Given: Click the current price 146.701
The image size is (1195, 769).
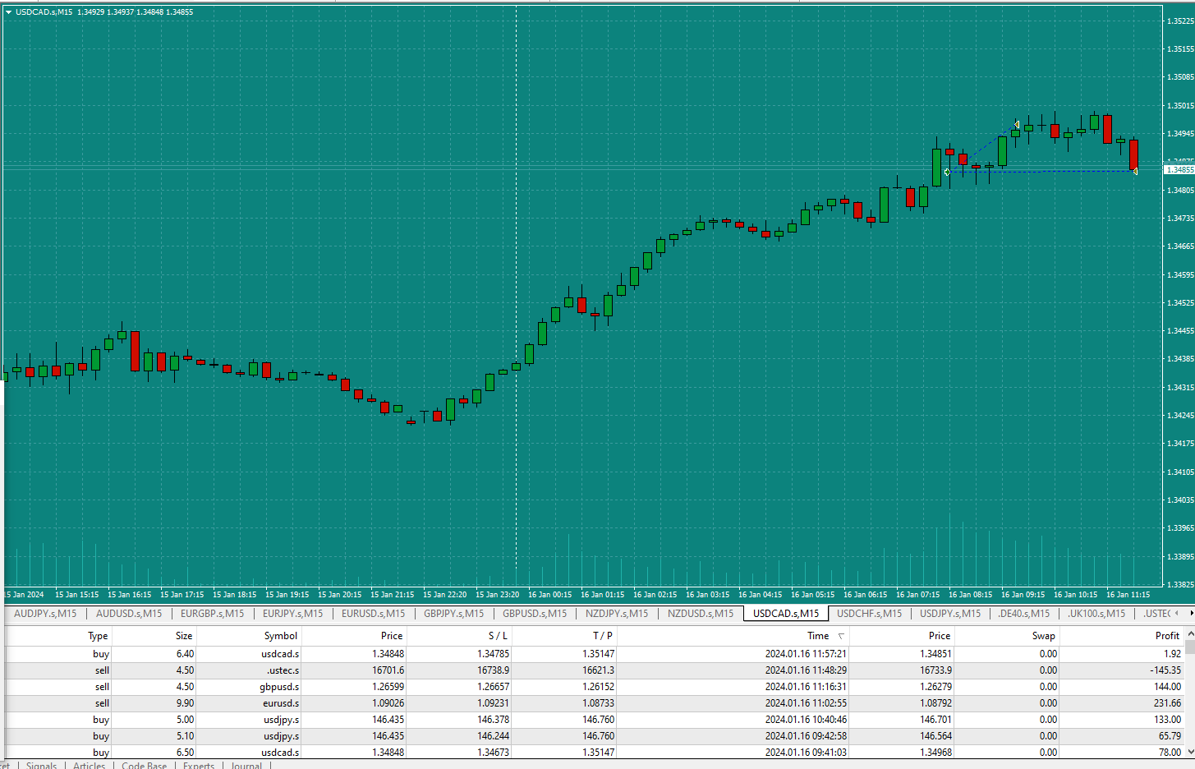Looking at the screenshot, I should click(x=935, y=720).
